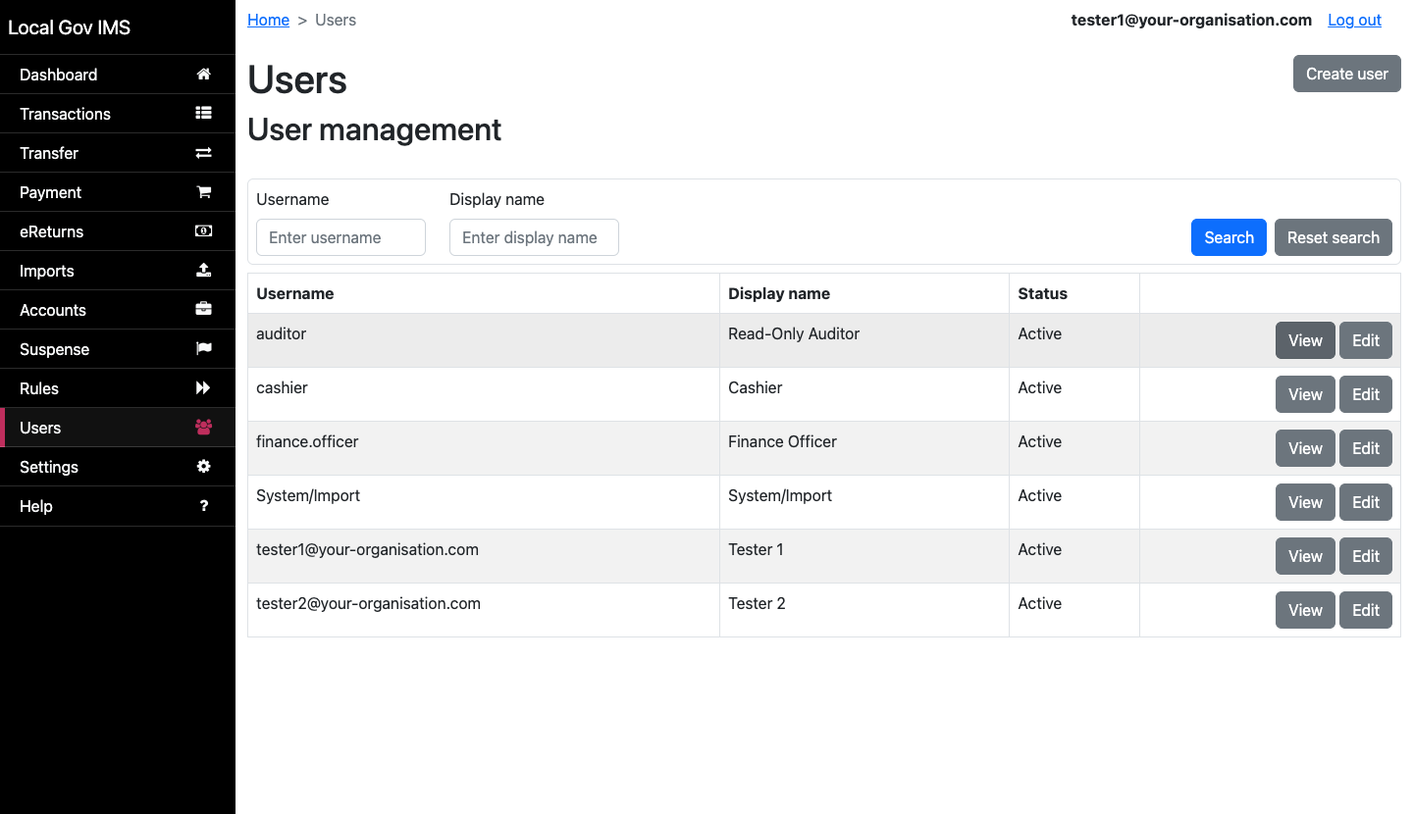This screenshot has height=814, width=1413.
Task: Click the pink Users group icon
Action: point(203,427)
